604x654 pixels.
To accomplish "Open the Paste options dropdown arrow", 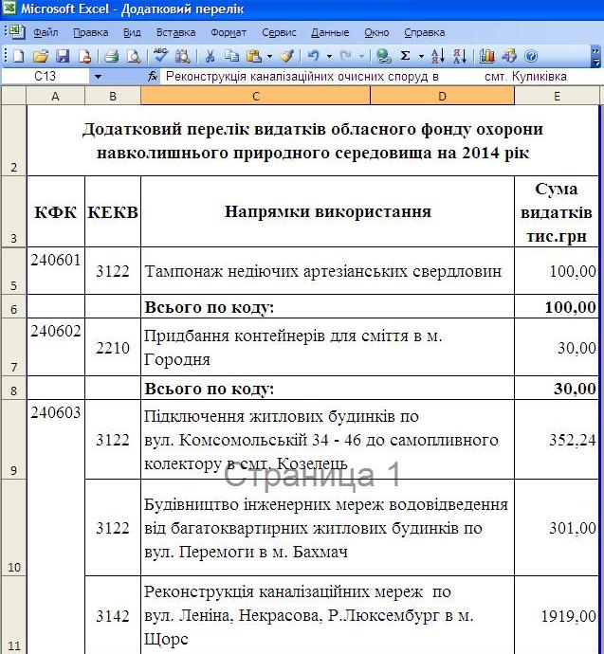I will click(269, 56).
